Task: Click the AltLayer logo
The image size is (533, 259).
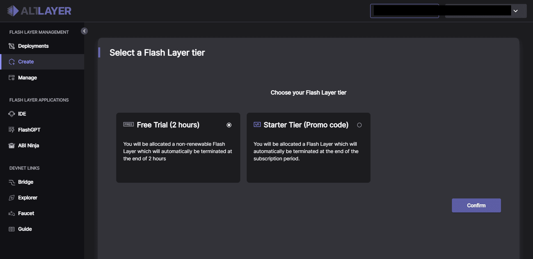Action: tap(39, 11)
